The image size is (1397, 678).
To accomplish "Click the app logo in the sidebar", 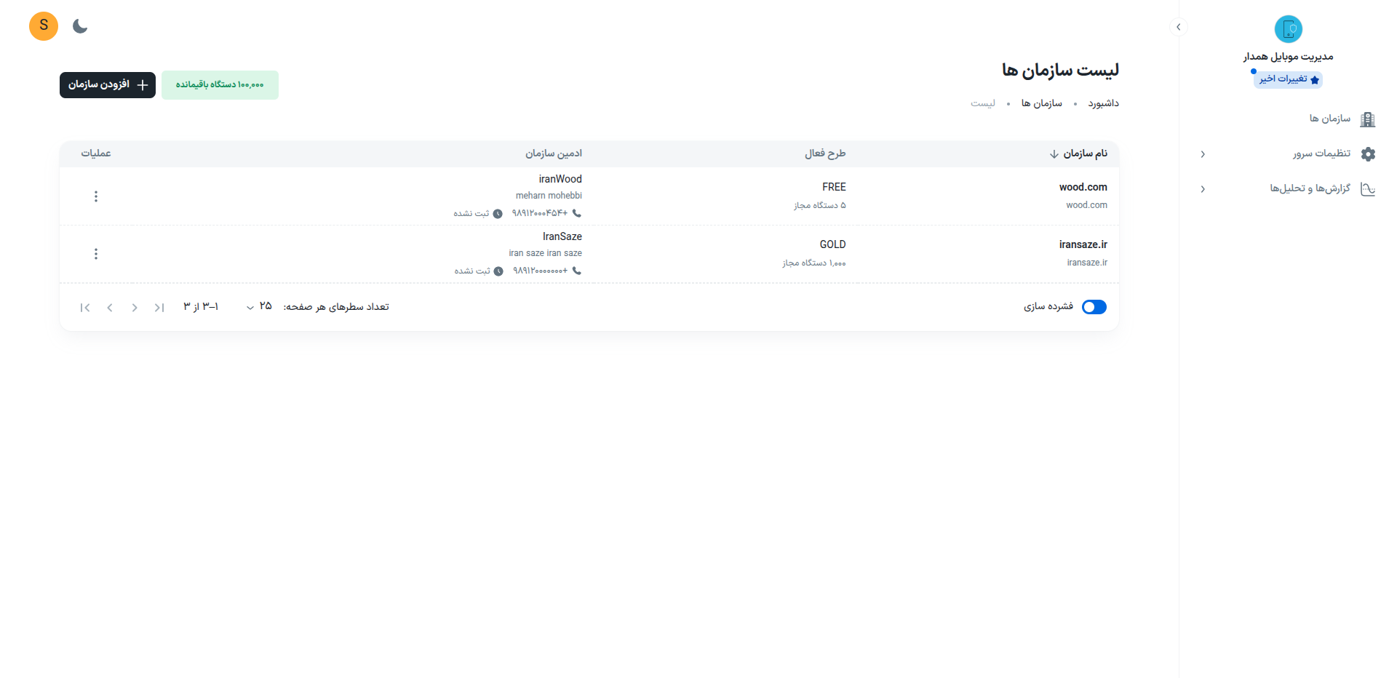I will point(1288,29).
